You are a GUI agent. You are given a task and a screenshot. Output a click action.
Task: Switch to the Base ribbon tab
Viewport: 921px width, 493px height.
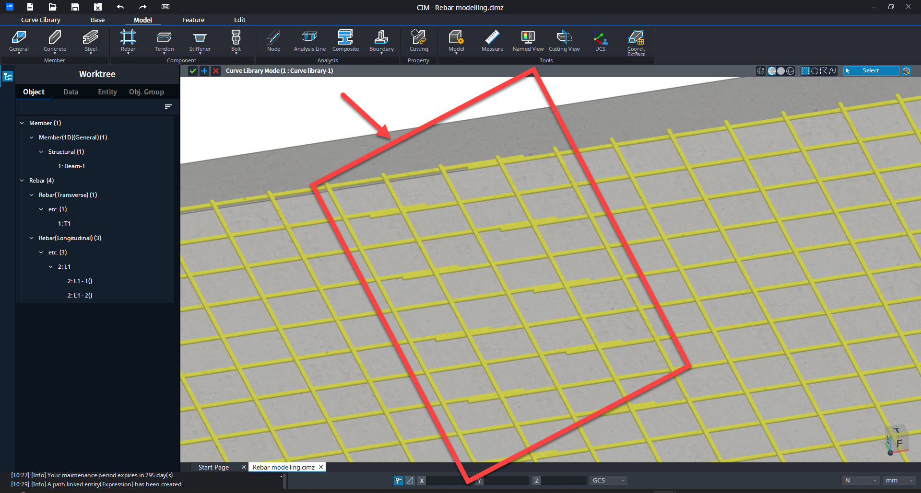click(97, 20)
